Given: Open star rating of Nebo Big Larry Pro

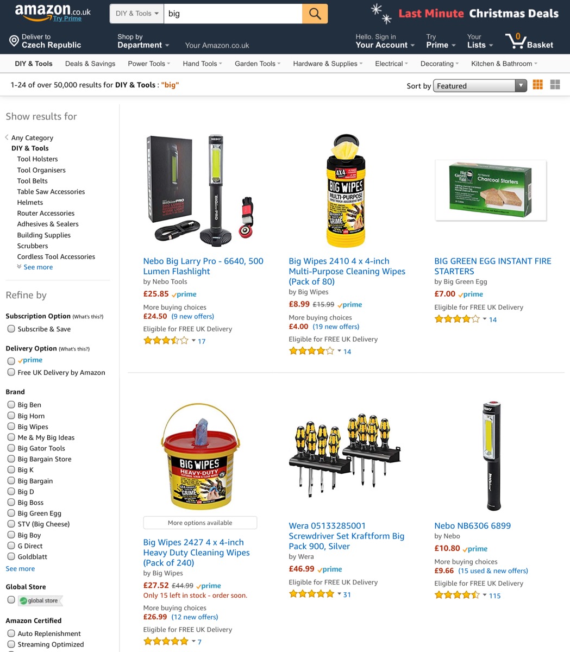Looking at the screenshot, I should 166,341.
